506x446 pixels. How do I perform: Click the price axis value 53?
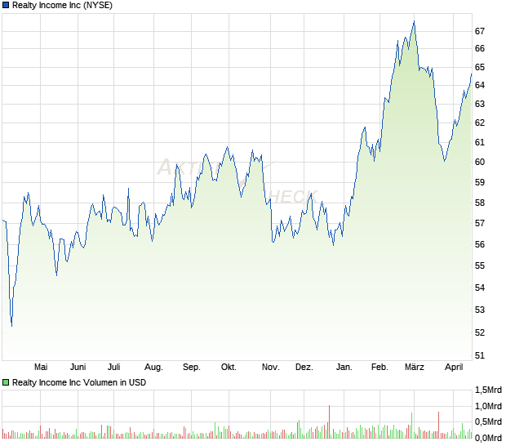click(480, 310)
